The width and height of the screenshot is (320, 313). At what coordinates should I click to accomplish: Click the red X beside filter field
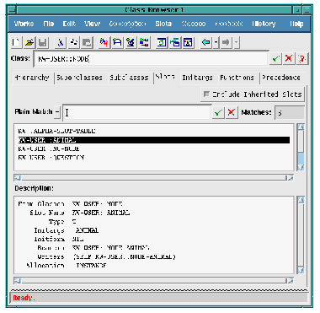click(x=232, y=112)
